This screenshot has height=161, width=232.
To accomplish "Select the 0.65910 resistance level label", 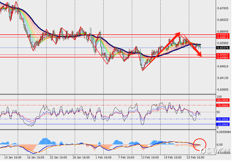I will pos(223,35).
